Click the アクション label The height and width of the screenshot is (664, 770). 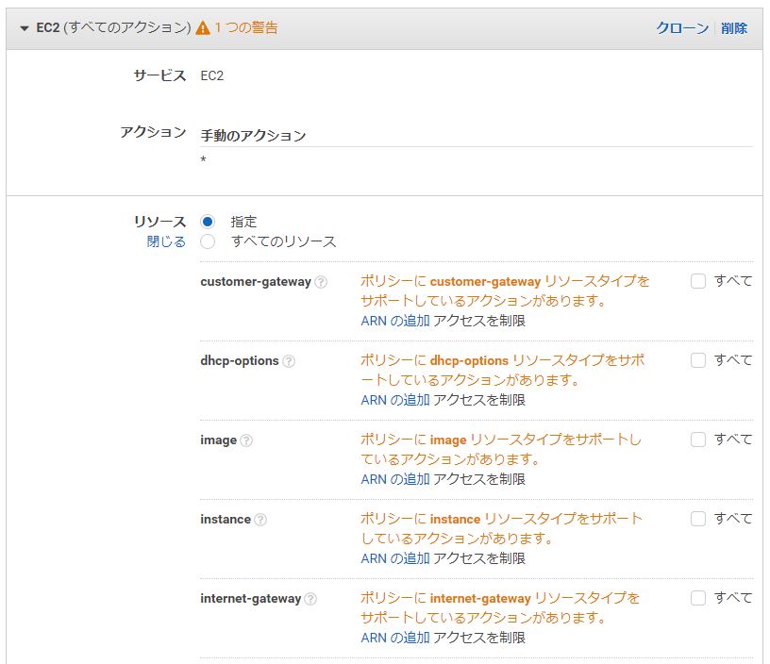tap(153, 132)
